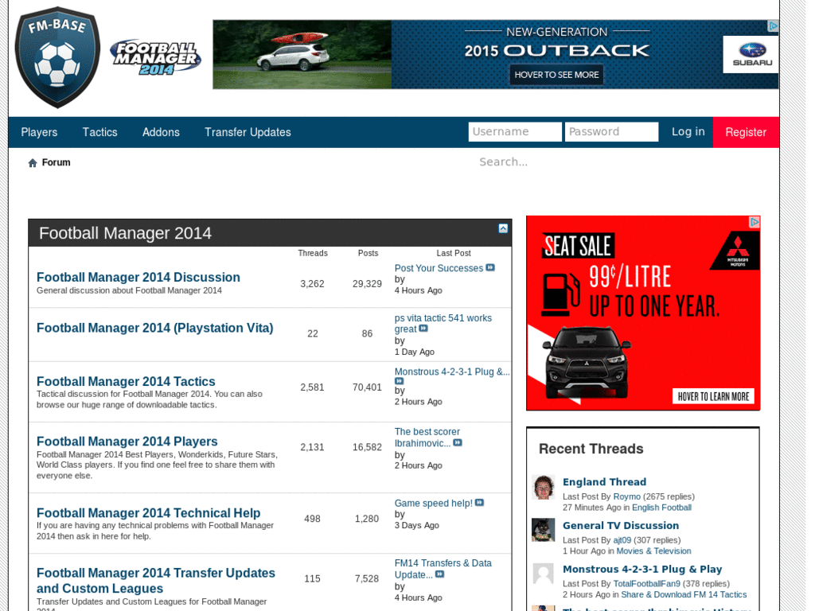This screenshot has height=611, width=815.
Task: Open Football Manager 2014 Discussion forum
Action: click(138, 278)
